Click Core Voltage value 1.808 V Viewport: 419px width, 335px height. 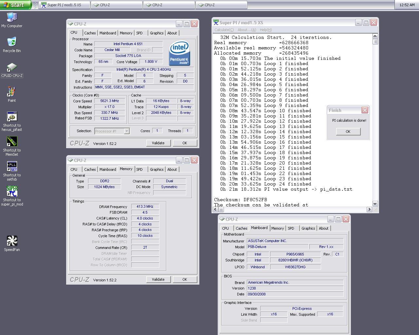pyautogui.click(x=151, y=62)
